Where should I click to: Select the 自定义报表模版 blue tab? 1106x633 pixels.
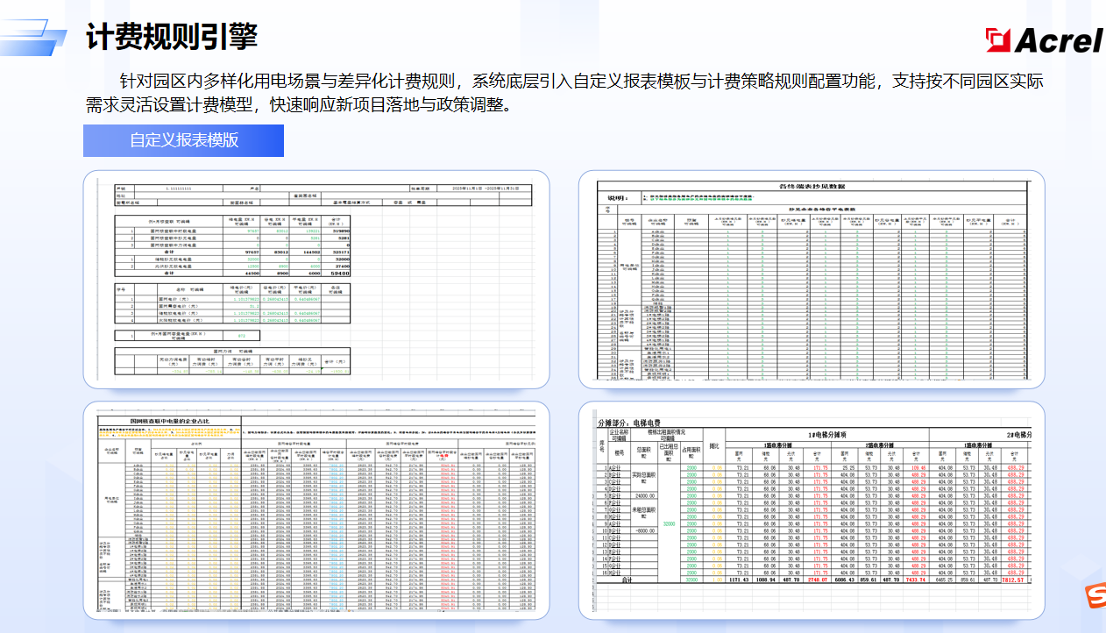click(x=183, y=140)
